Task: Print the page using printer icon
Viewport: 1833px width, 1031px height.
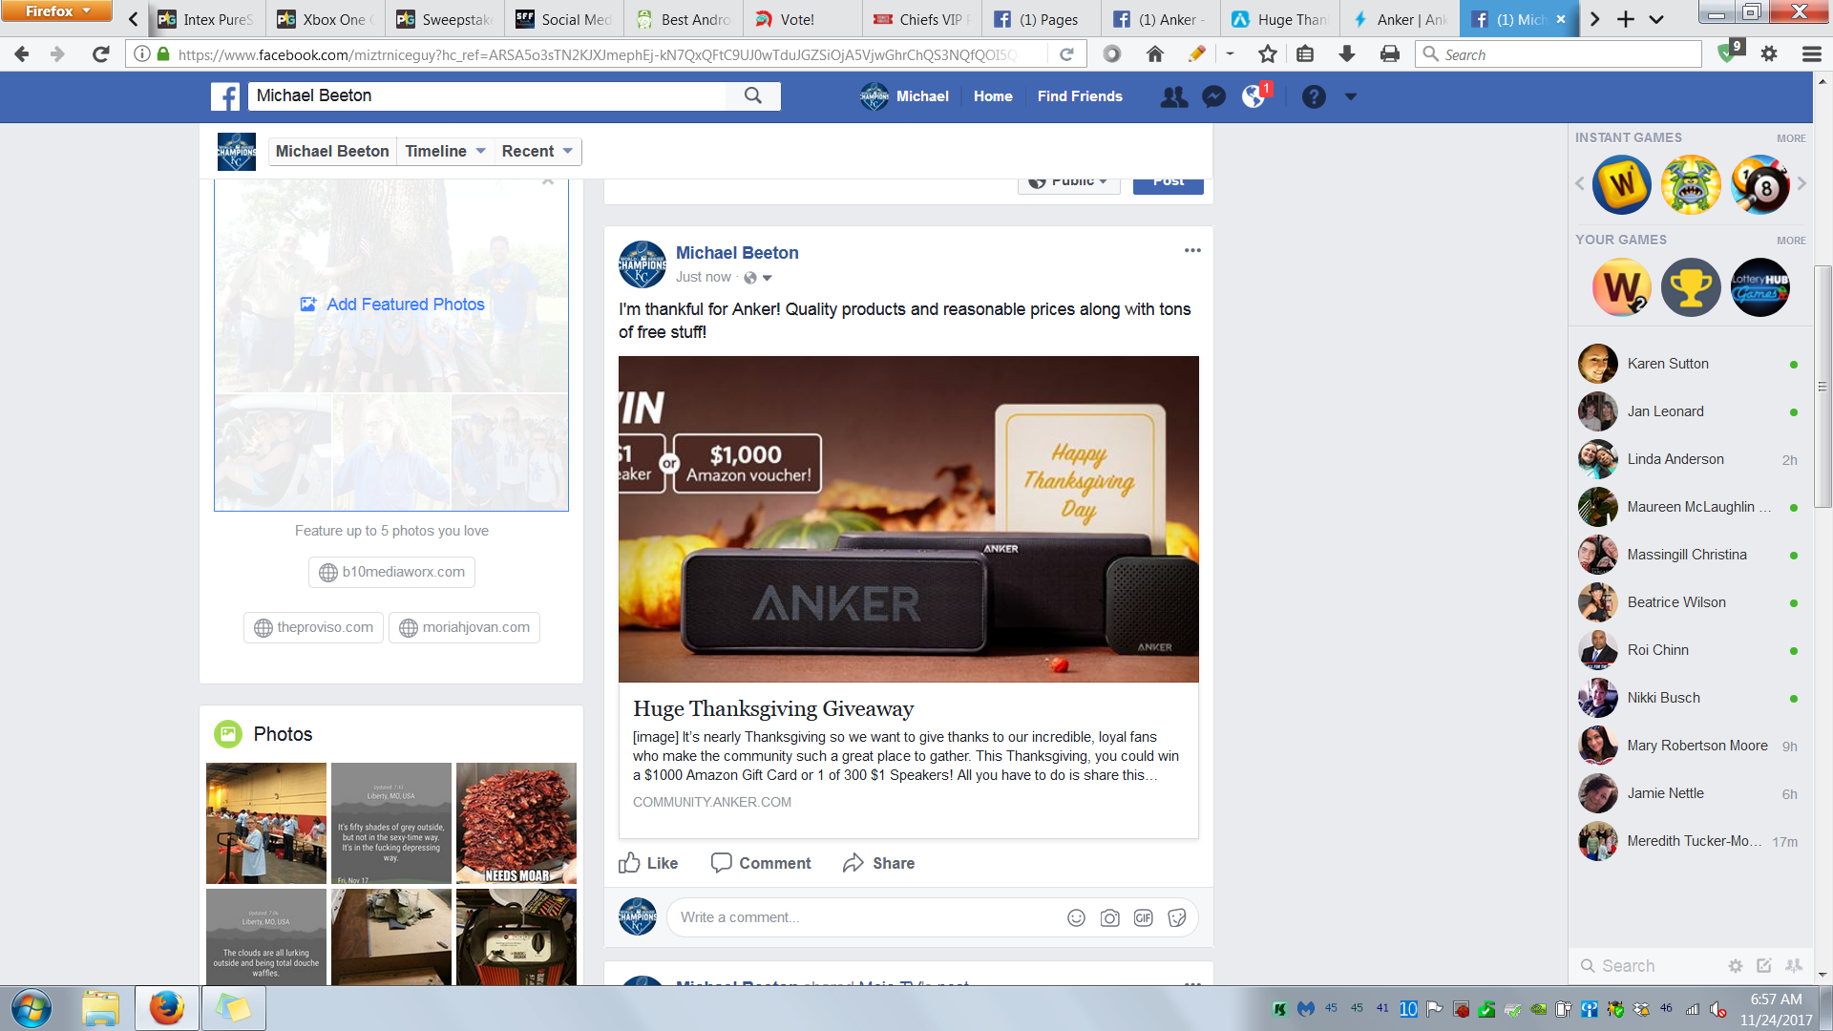Action: click(1390, 54)
